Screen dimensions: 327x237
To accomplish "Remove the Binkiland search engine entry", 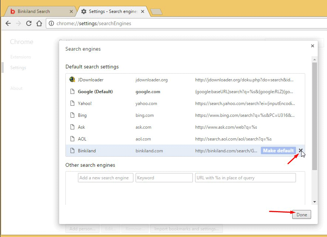I will pyautogui.click(x=300, y=150).
